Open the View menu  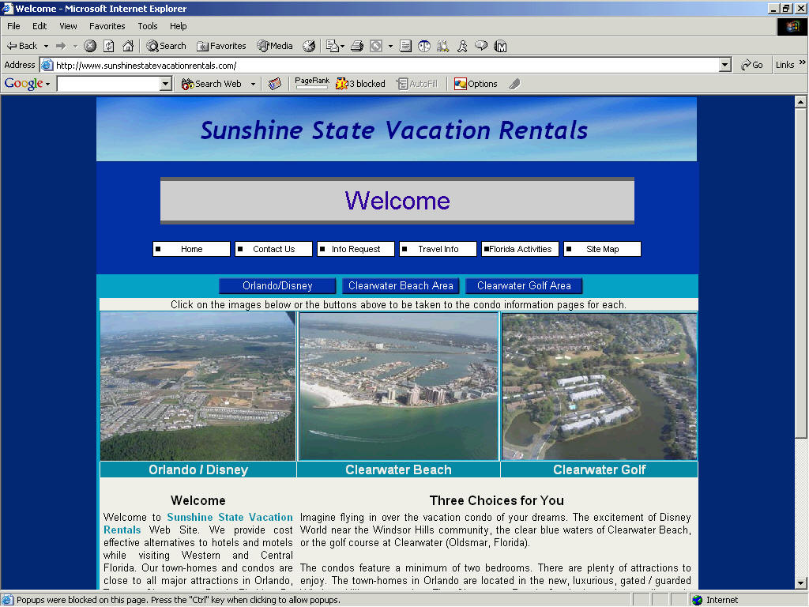[69, 26]
